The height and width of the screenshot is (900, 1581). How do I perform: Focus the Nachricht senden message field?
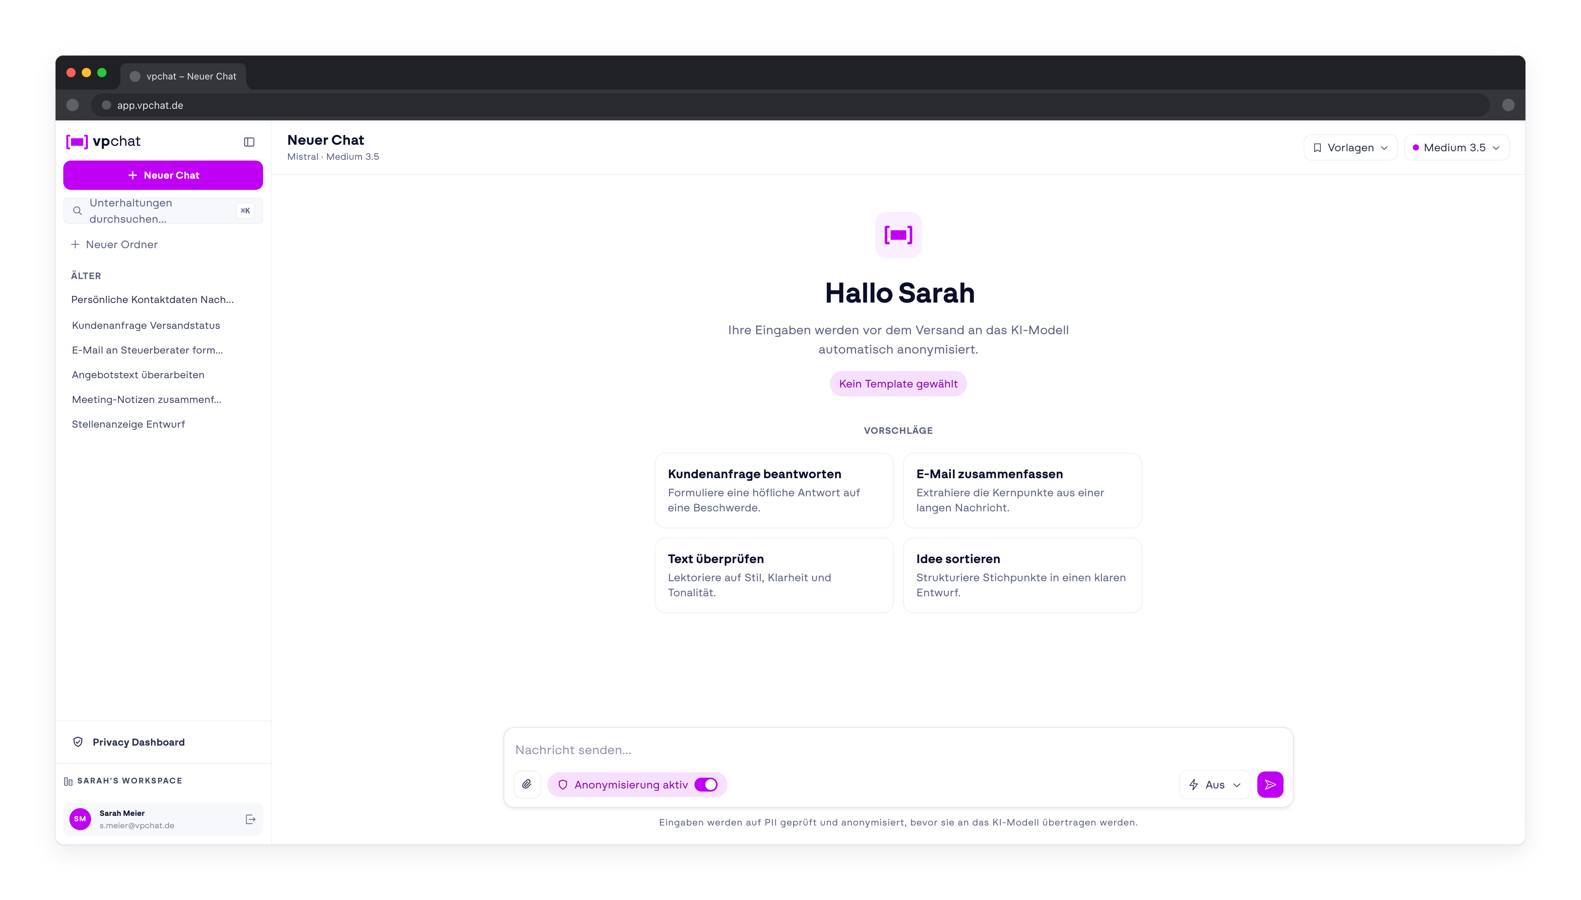pyautogui.click(x=898, y=750)
